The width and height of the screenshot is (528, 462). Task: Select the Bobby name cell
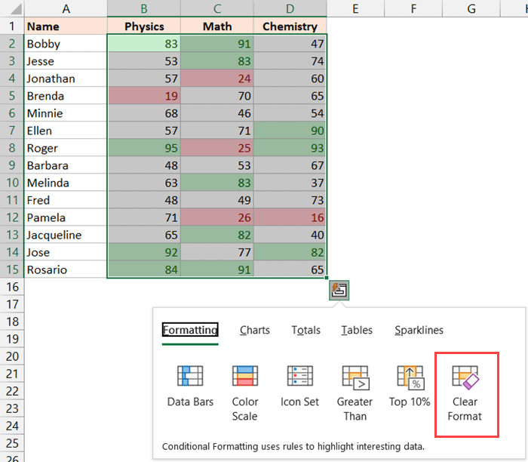[x=66, y=44]
